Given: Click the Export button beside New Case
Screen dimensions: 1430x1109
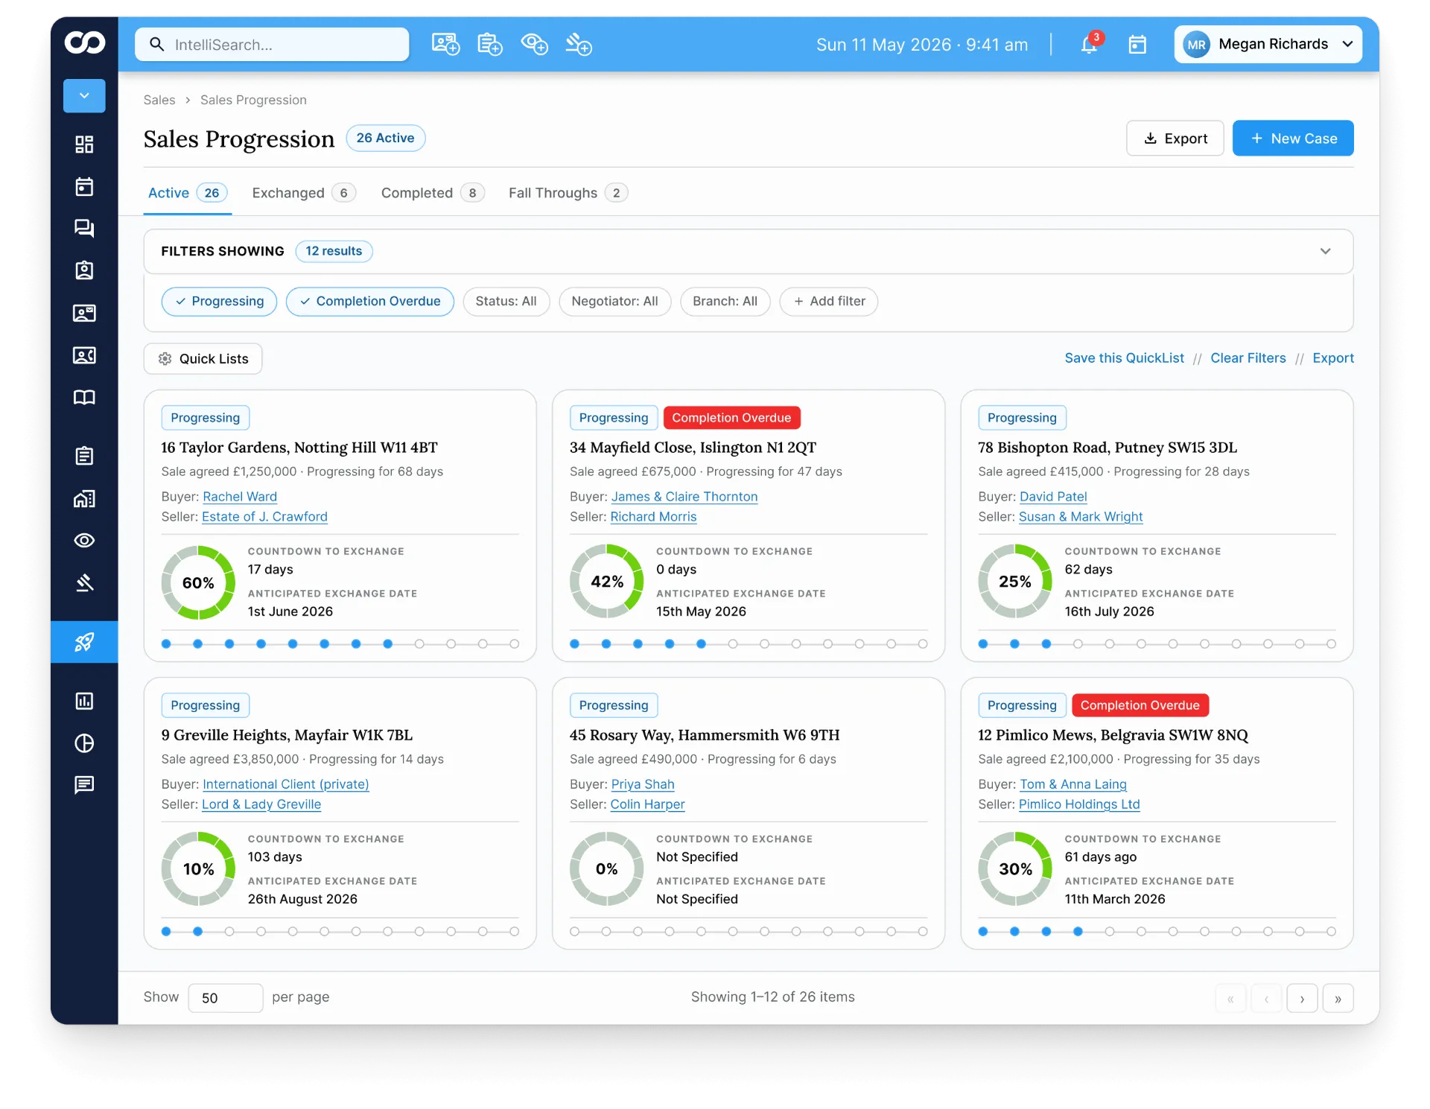Looking at the screenshot, I should [1175, 139].
